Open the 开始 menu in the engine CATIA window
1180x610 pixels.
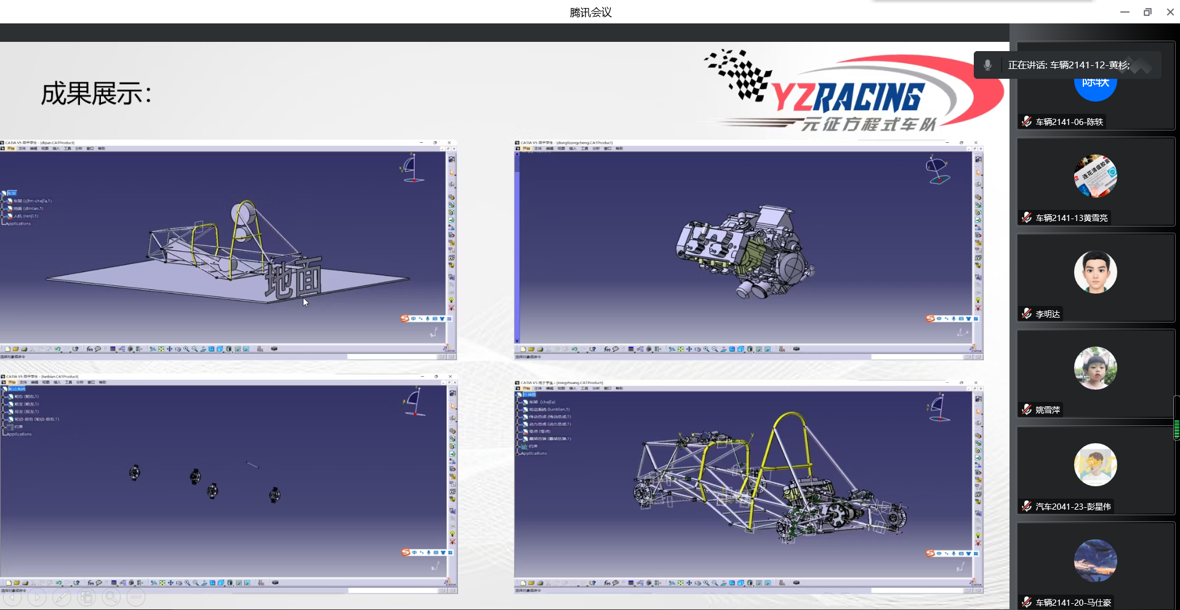coord(526,148)
